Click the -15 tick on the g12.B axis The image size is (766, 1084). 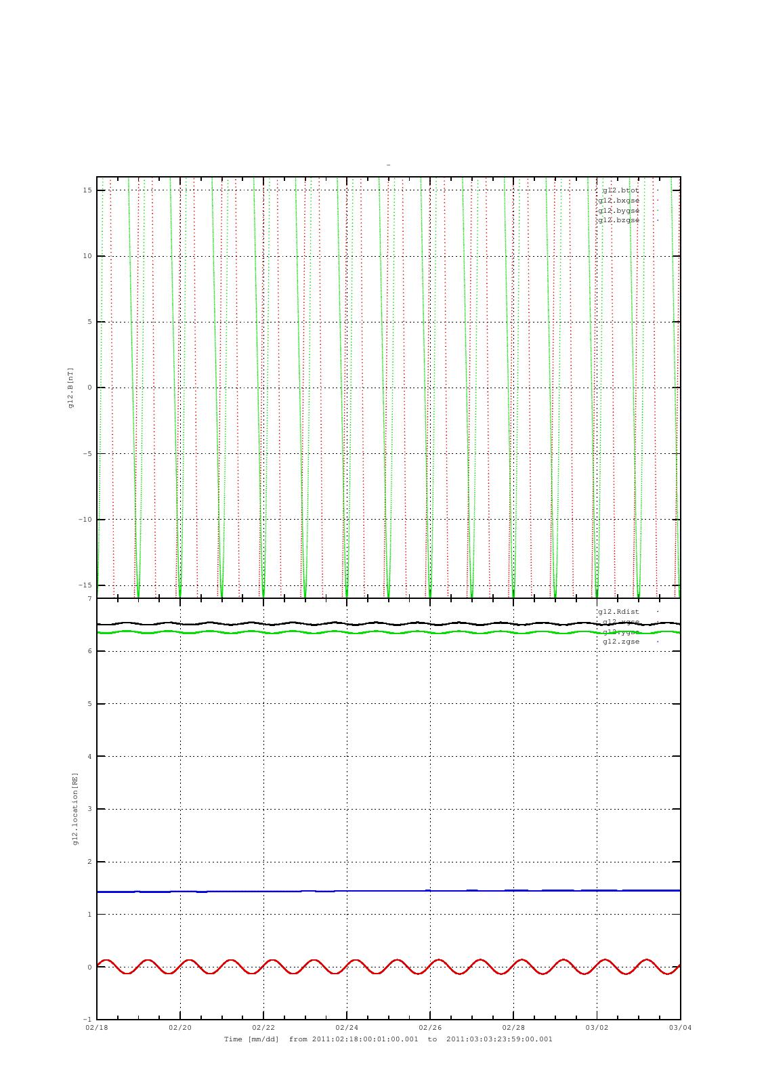[85, 585]
